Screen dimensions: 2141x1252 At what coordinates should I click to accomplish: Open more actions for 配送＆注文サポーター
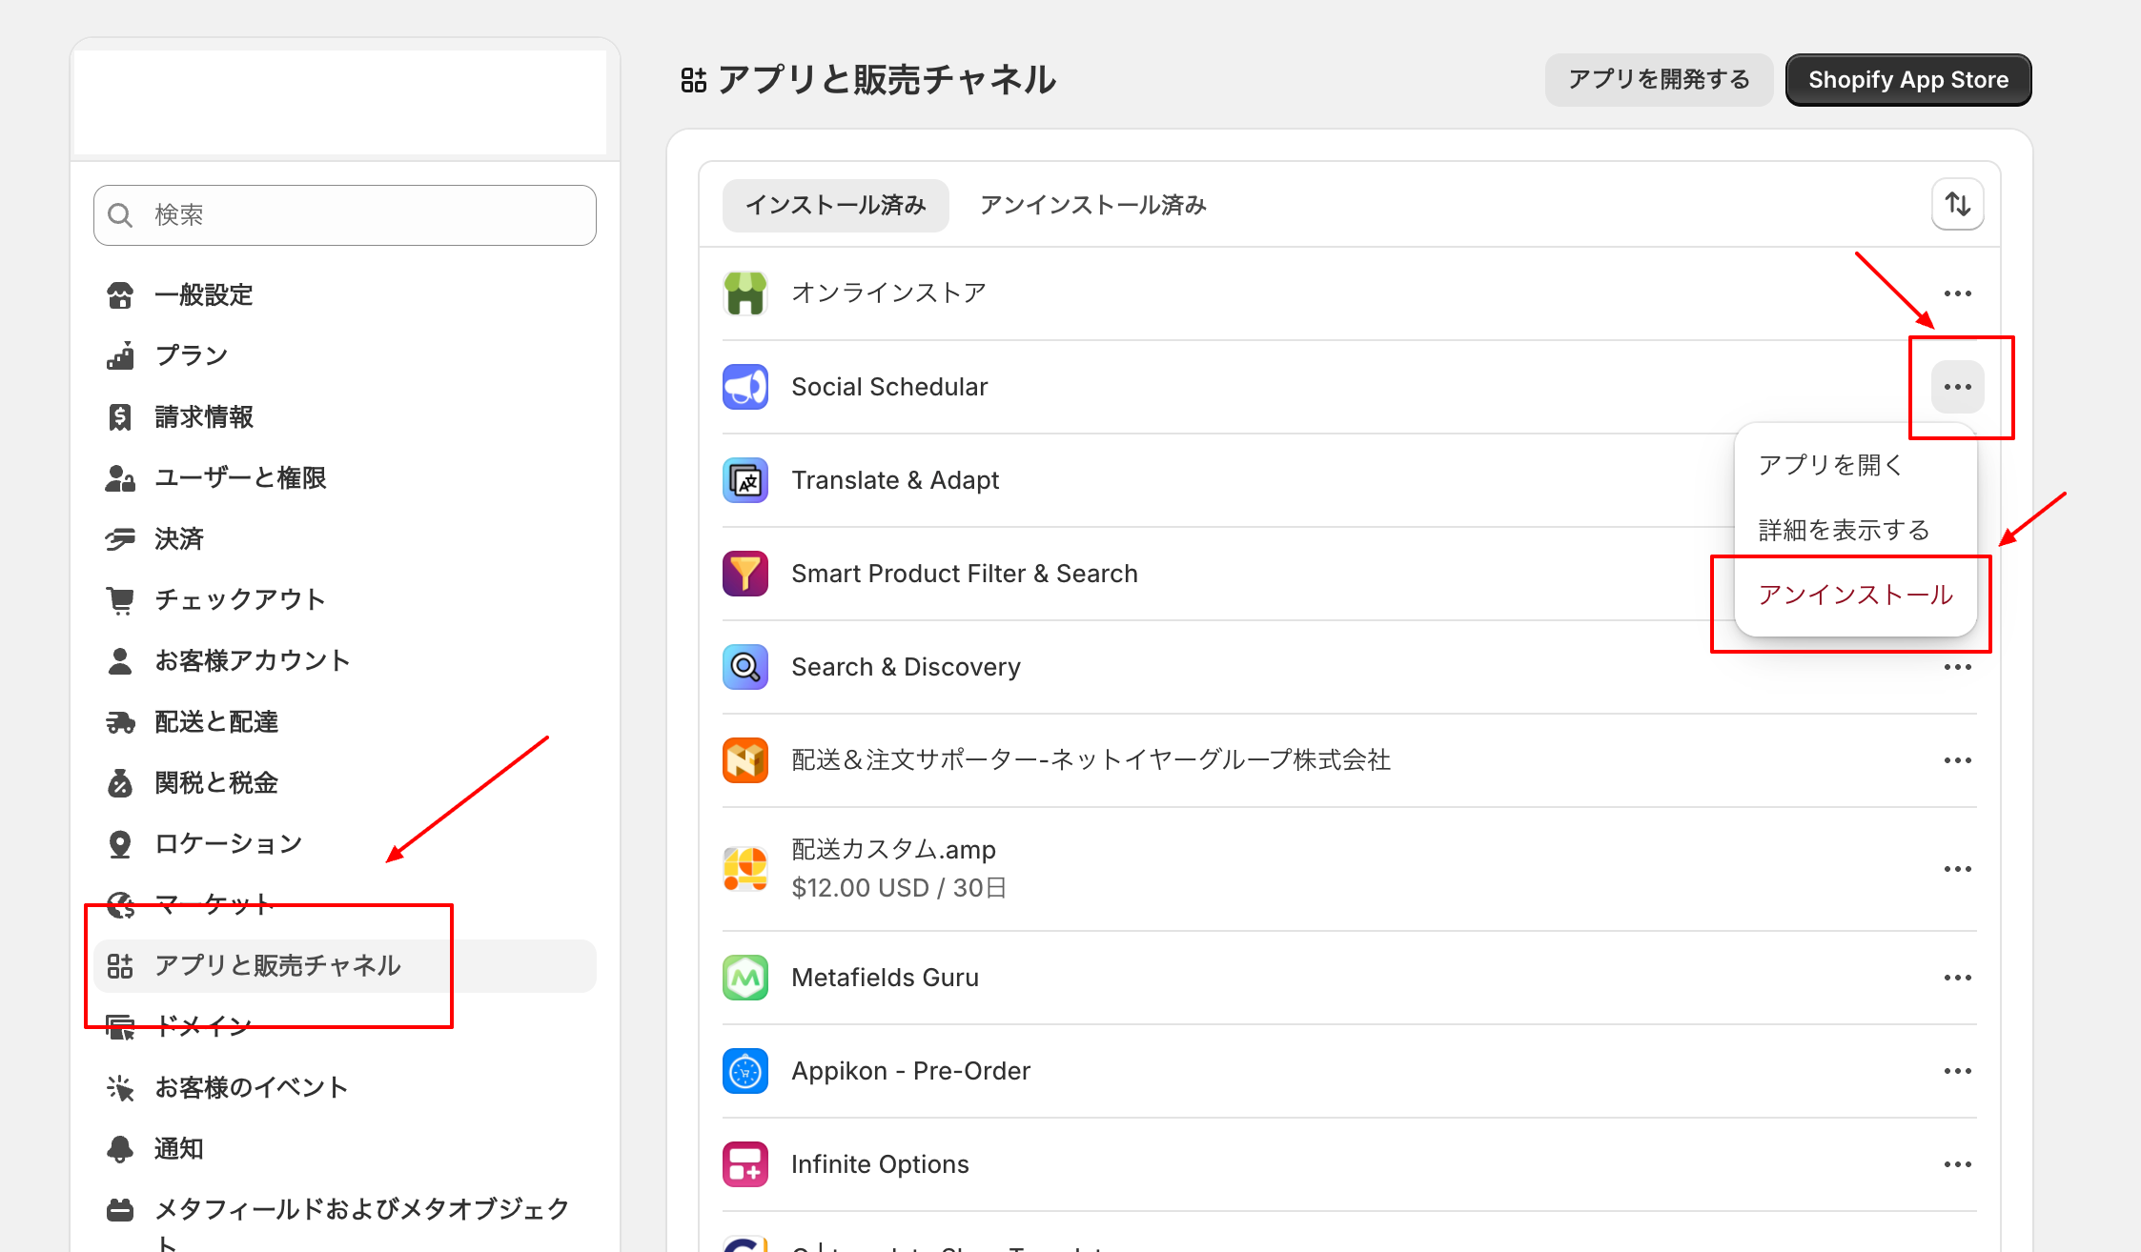point(1958,760)
